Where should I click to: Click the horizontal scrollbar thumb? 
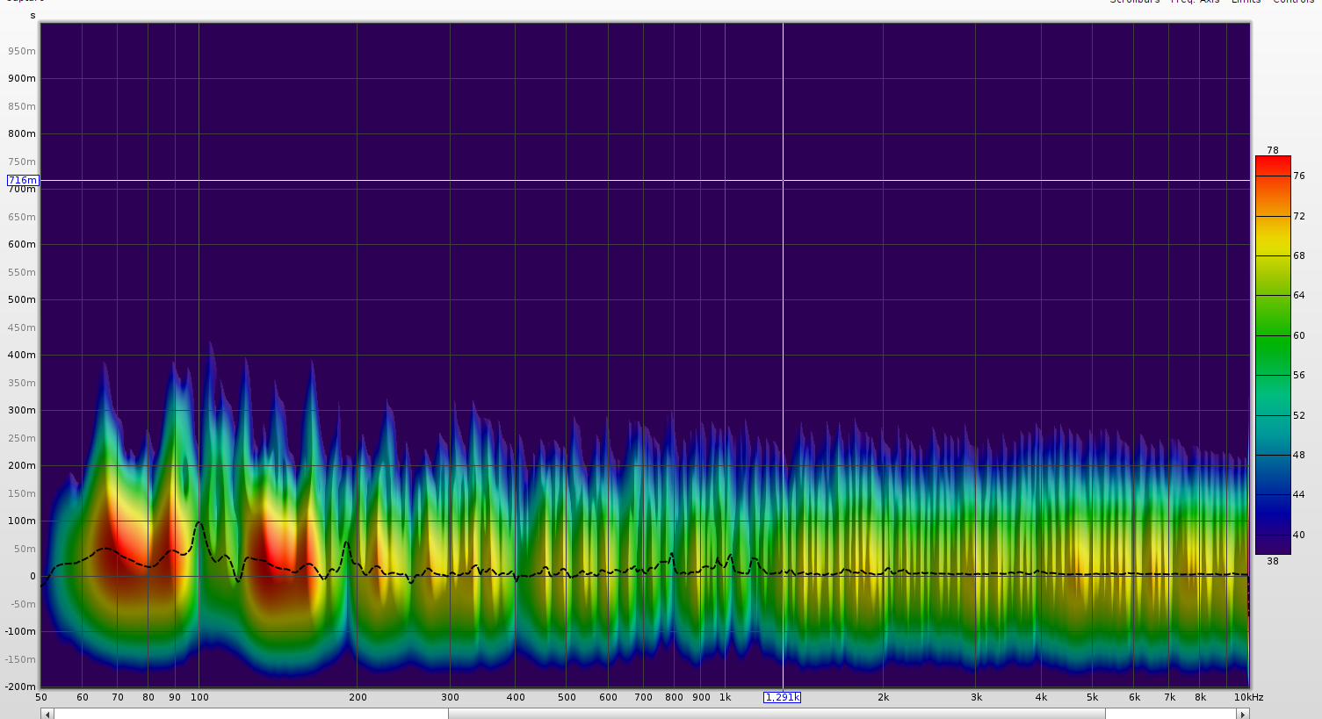coord(777,714)
